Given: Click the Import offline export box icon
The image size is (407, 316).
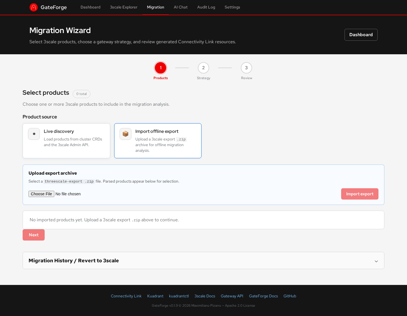Looking at the screenshot, I should (125, 134).
